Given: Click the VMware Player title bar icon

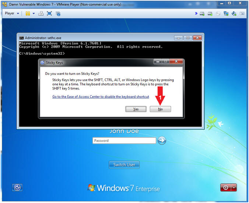Looking at the screenshot, I should pos(5,4).
